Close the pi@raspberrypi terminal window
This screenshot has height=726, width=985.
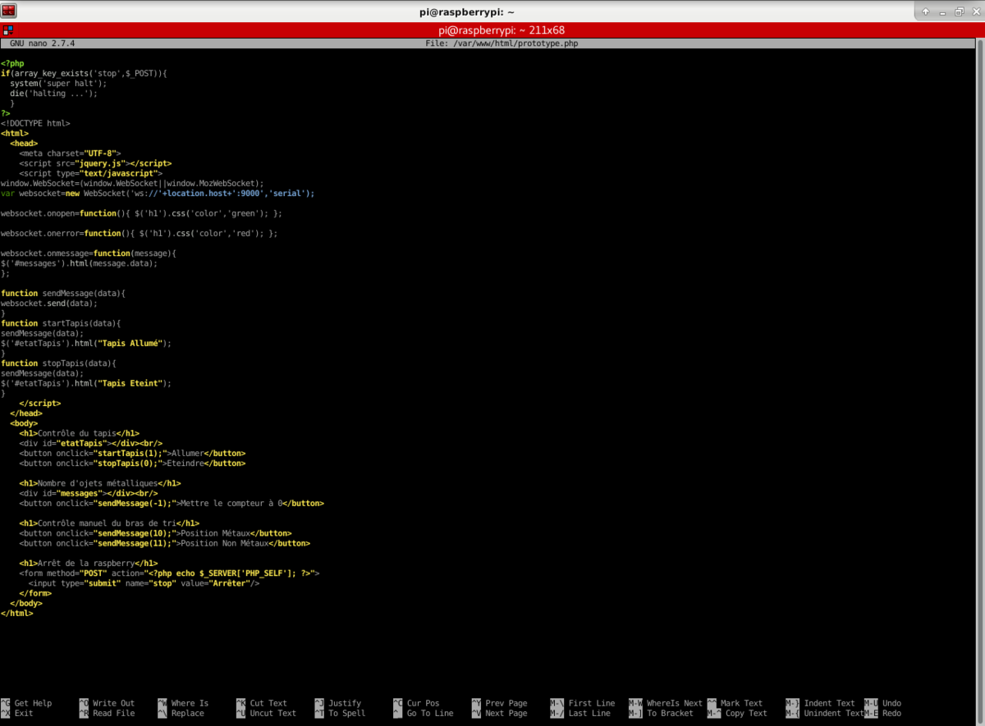(974, 11)
